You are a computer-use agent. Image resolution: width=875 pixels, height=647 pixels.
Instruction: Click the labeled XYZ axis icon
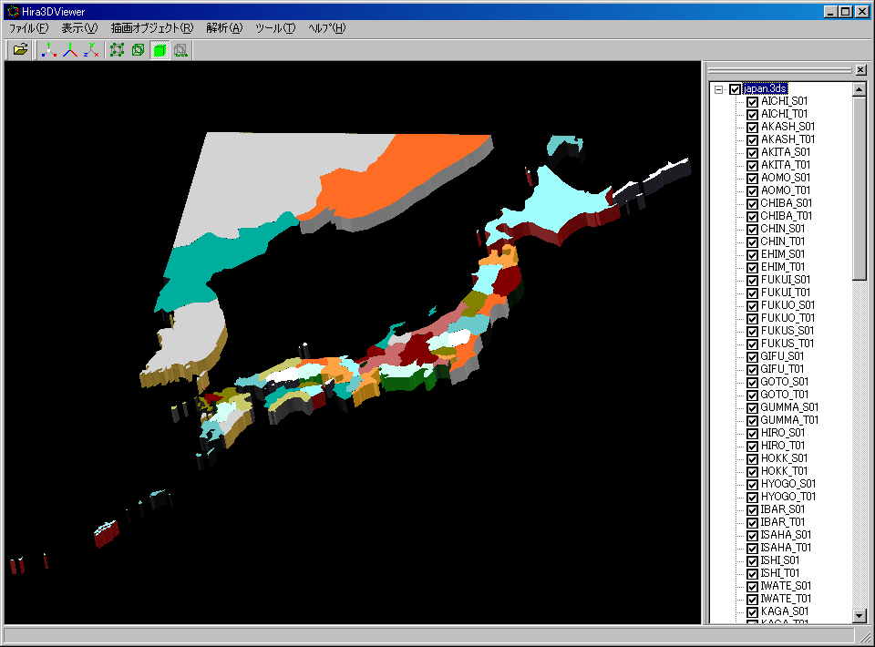point(91,50)
